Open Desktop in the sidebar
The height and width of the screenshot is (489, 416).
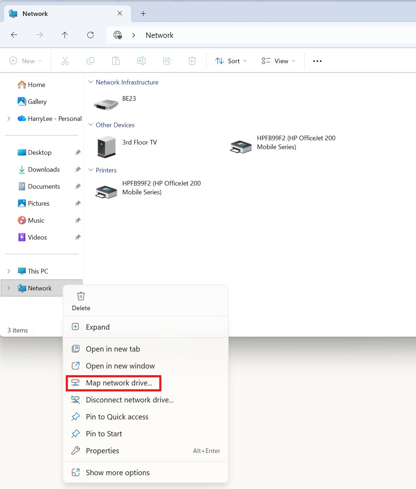coord(35,153)
